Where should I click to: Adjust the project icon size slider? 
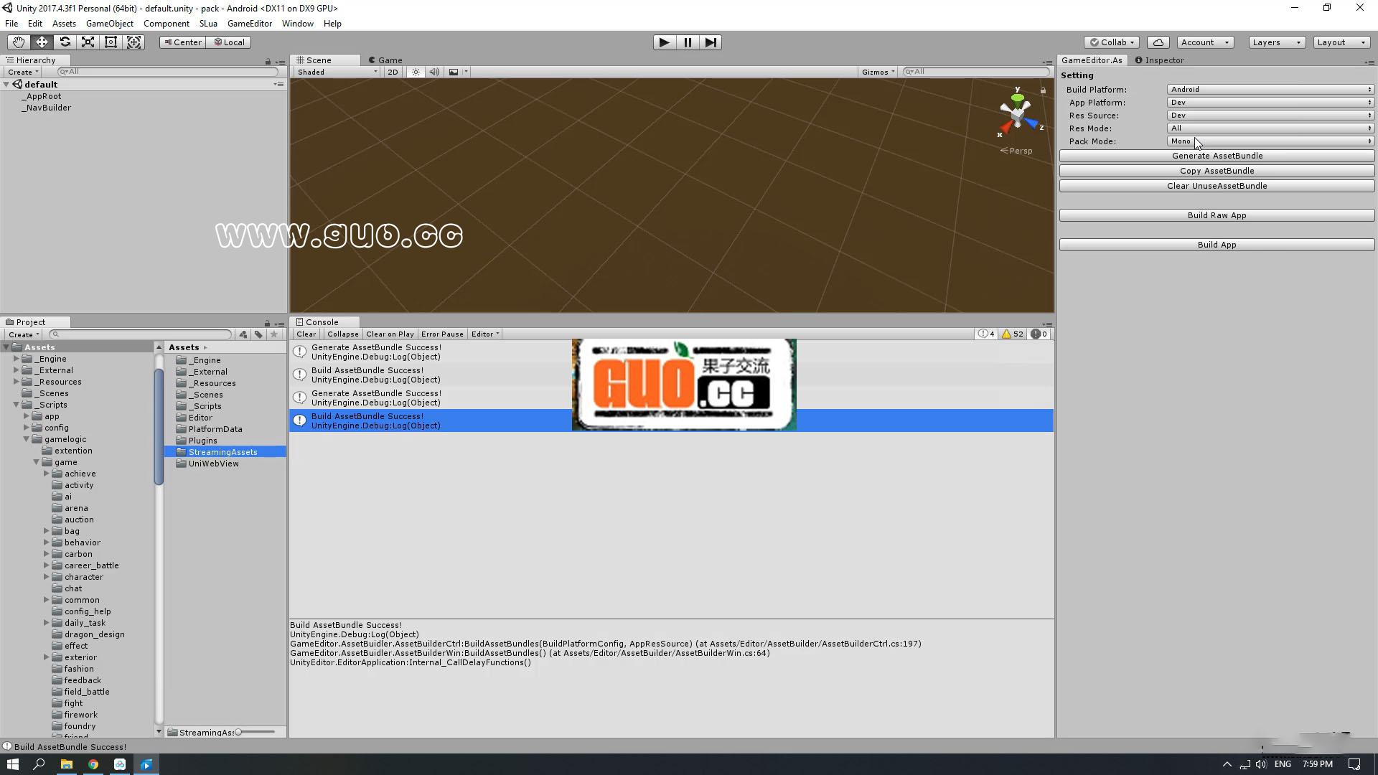tap(239, 733)
